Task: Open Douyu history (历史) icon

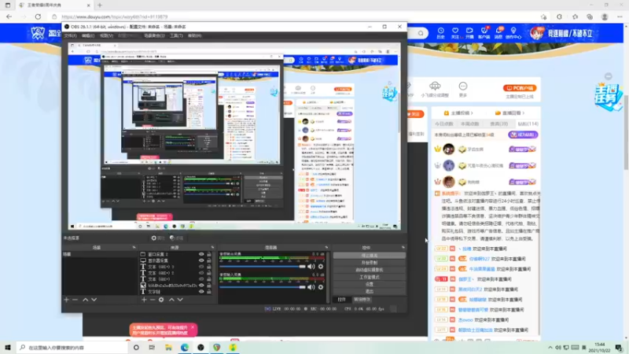Action: click(440, 33)
